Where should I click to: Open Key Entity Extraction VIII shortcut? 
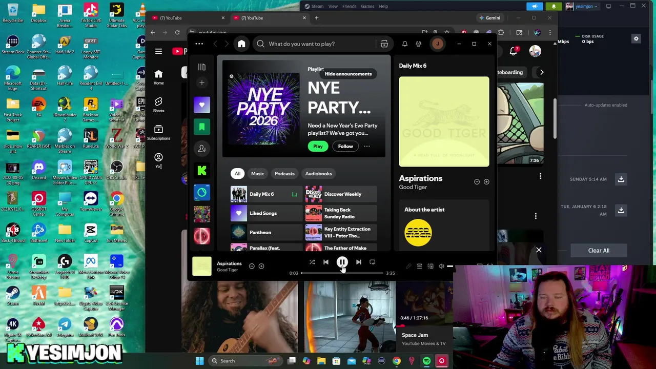341,233
